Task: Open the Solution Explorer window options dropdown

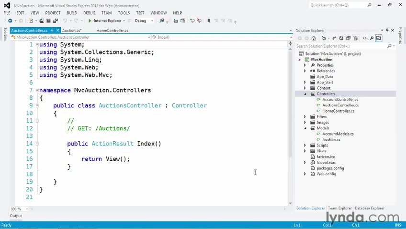Action: (382, 30)
